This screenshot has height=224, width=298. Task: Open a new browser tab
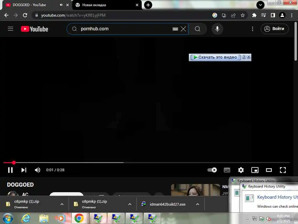[x=148, y=5]
